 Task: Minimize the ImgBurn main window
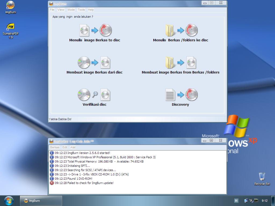coord(205,3)
